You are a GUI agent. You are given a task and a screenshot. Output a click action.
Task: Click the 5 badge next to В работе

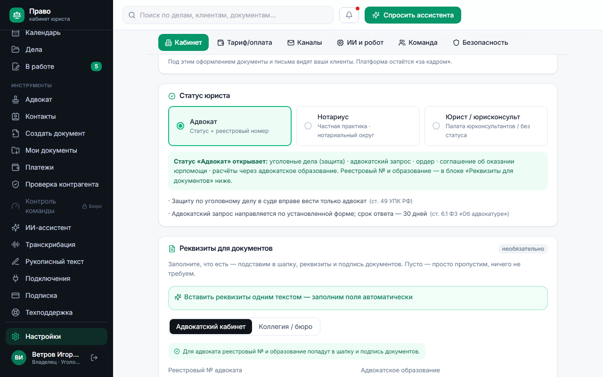96,66
